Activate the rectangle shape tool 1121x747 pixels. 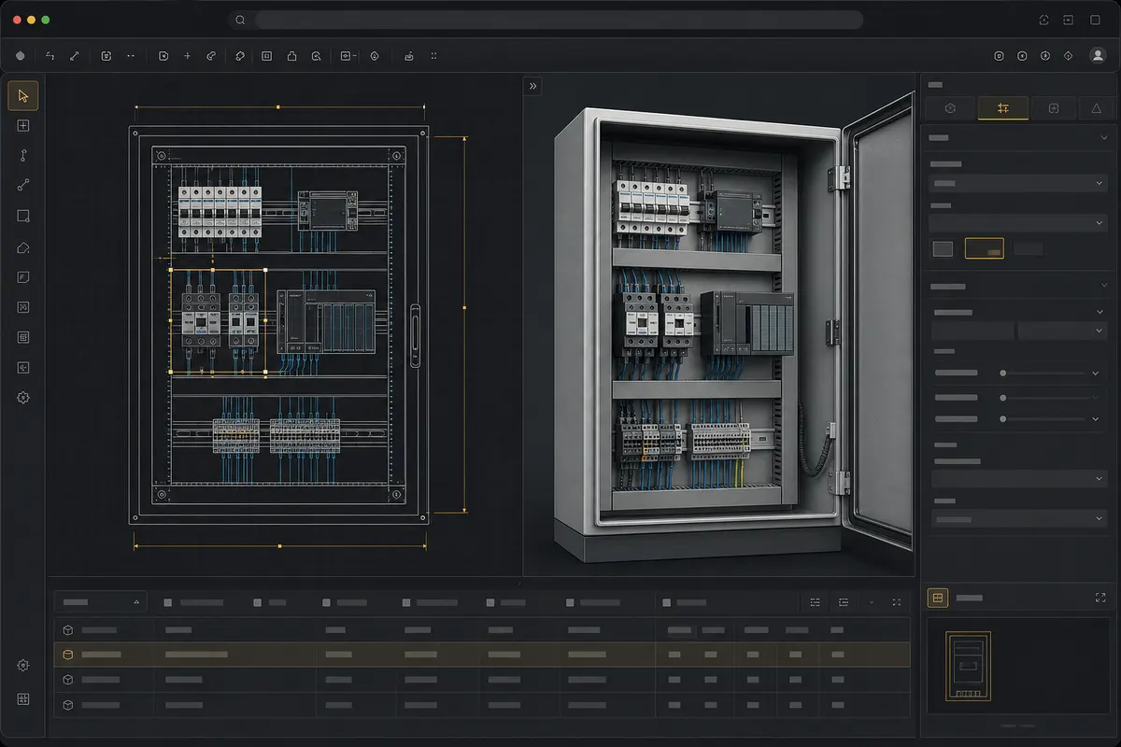click(x=23, y=216)
